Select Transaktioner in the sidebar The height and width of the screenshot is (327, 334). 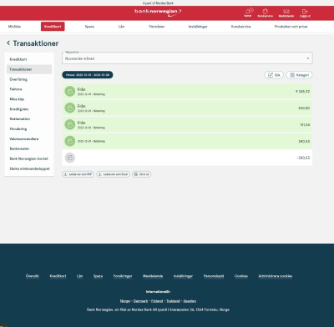[x=29, y=69]
